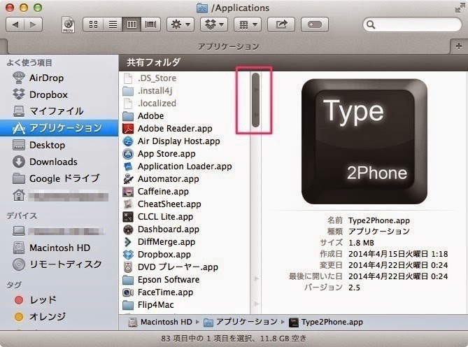Open the PROV file icon in toolbar
Viewport: 468px width, 347px height.
point(69,24)
